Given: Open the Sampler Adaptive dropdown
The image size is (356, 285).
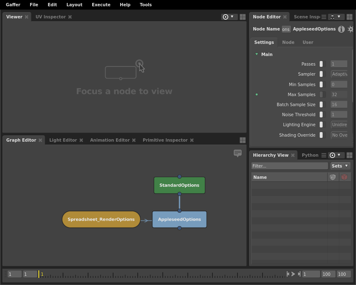Looking at the screenshot, I should tap(339, 74).
